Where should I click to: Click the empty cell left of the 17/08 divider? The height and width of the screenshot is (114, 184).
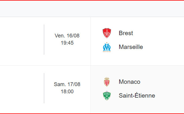click(x=22, y=89)
